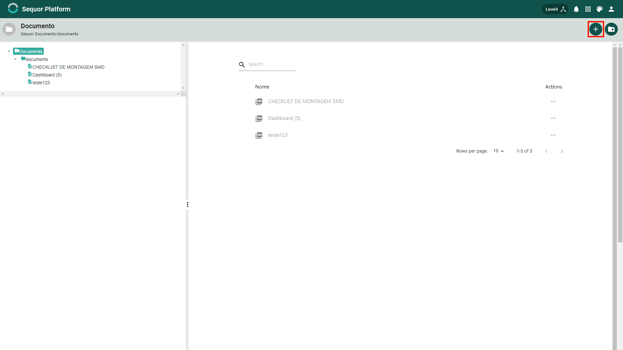Screen dimensions: 623x350
Task: Select CHECKLIST DE MONTAGEM SMD in tree
Action: (x=66, y=67)
